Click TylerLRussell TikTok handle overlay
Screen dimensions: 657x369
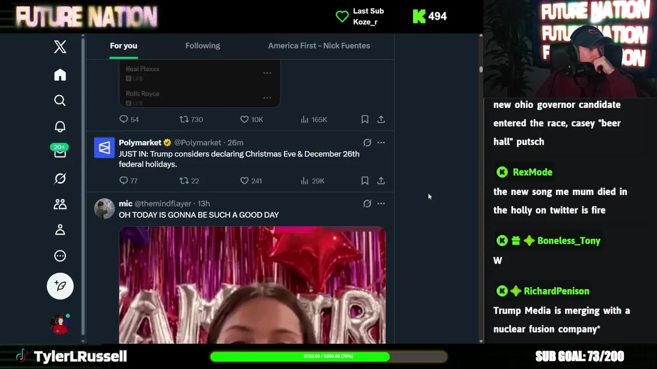[x=71, y=356]
